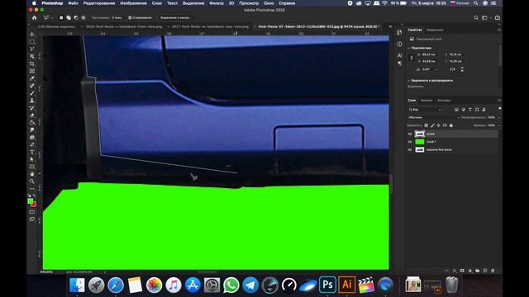Switch to the Каналы tab
529x297 pixels.
pyautogui.click(x=427, y=101)
